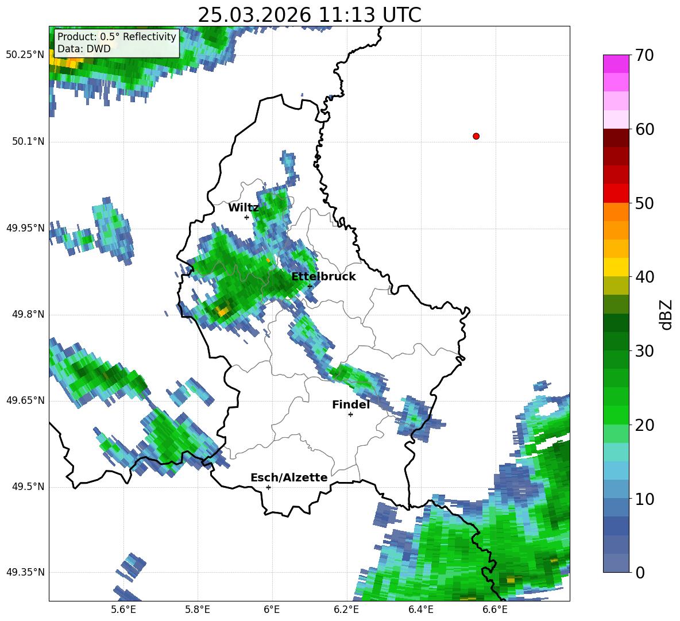Click the 'Wiltz' city label

[x=244, y=208]
